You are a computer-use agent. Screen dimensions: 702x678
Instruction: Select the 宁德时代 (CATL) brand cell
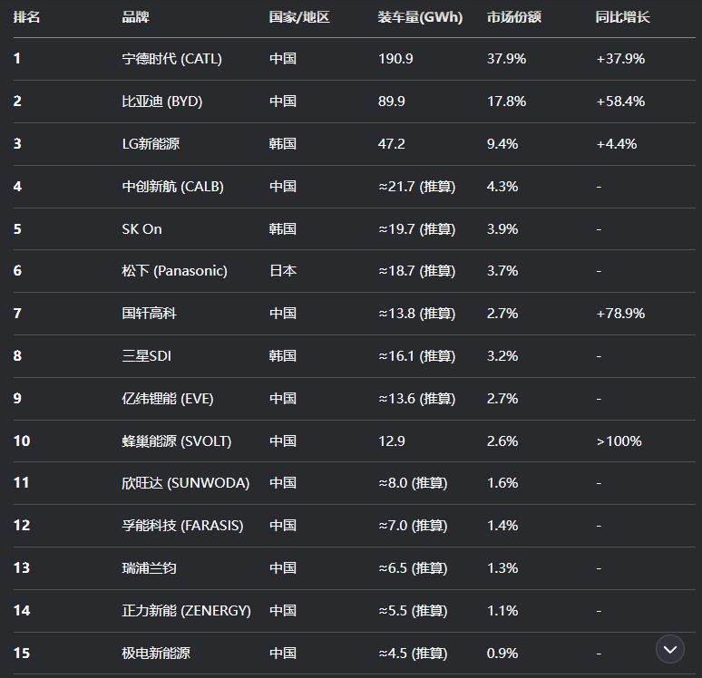pyautogui.click(x=171, y=59)
